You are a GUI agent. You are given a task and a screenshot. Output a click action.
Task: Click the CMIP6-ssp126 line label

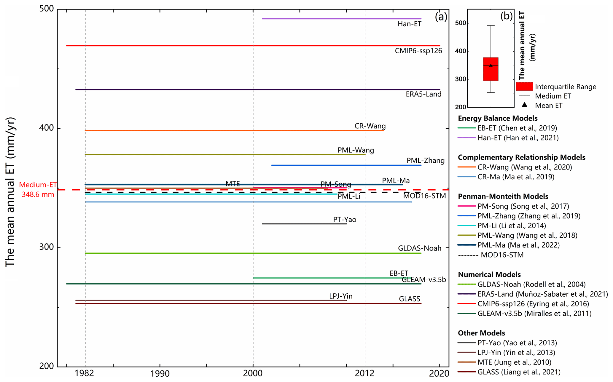tap(418, 51)
